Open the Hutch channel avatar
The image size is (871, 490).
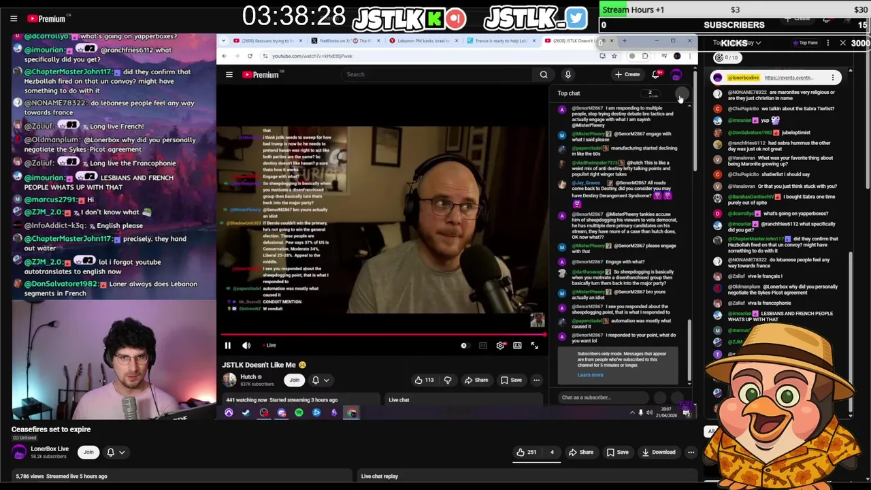(230, 380)
